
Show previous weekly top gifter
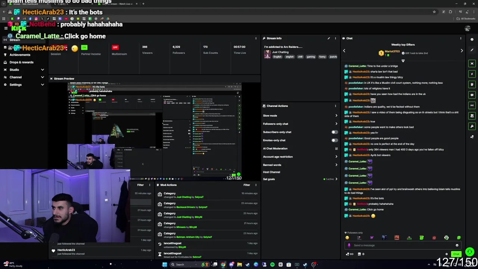[344, 50]
